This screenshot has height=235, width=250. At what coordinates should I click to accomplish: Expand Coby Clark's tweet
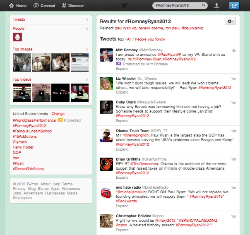[x=122, y=121]
